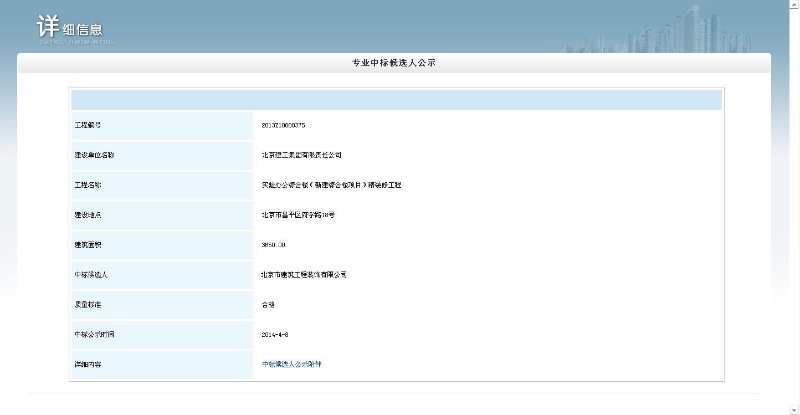The height and width of the screenshot is (415, 800).
Task: Click the 中标候选人 label cell
Action: pyautogui.click(x=162, y=275)
